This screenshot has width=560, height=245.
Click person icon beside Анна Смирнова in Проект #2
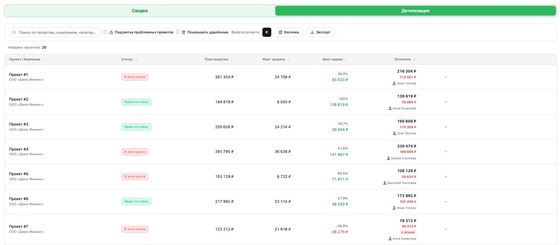(390, 108)
